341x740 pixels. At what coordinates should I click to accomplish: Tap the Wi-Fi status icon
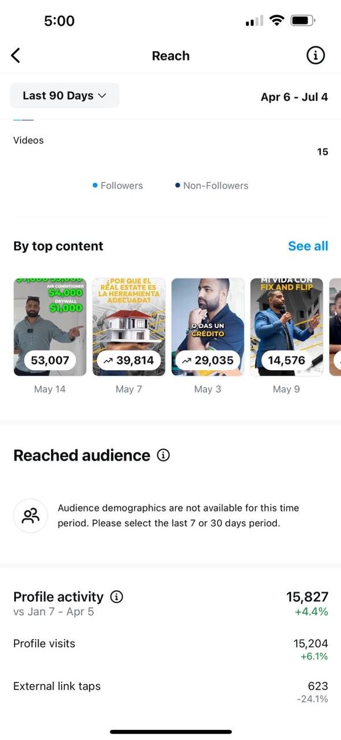pyautogui.click(x=277, y=21)
